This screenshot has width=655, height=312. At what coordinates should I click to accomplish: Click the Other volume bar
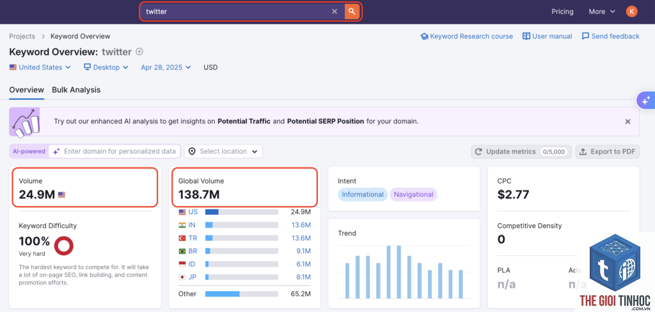pos(241,294)
